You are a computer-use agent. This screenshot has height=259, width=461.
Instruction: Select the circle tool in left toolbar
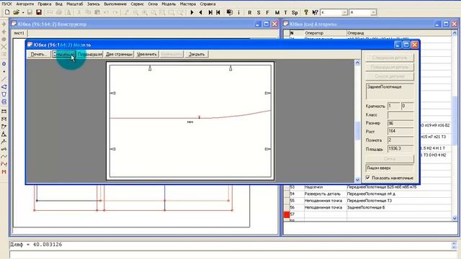point(4,64)
